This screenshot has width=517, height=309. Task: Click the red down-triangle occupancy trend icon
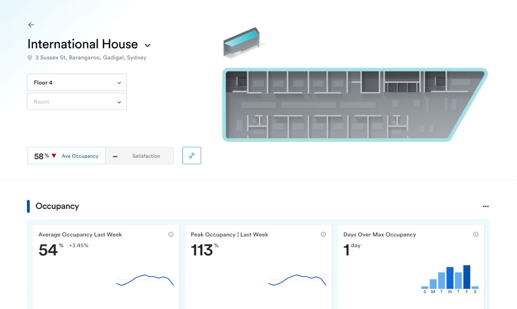(54, 156)
